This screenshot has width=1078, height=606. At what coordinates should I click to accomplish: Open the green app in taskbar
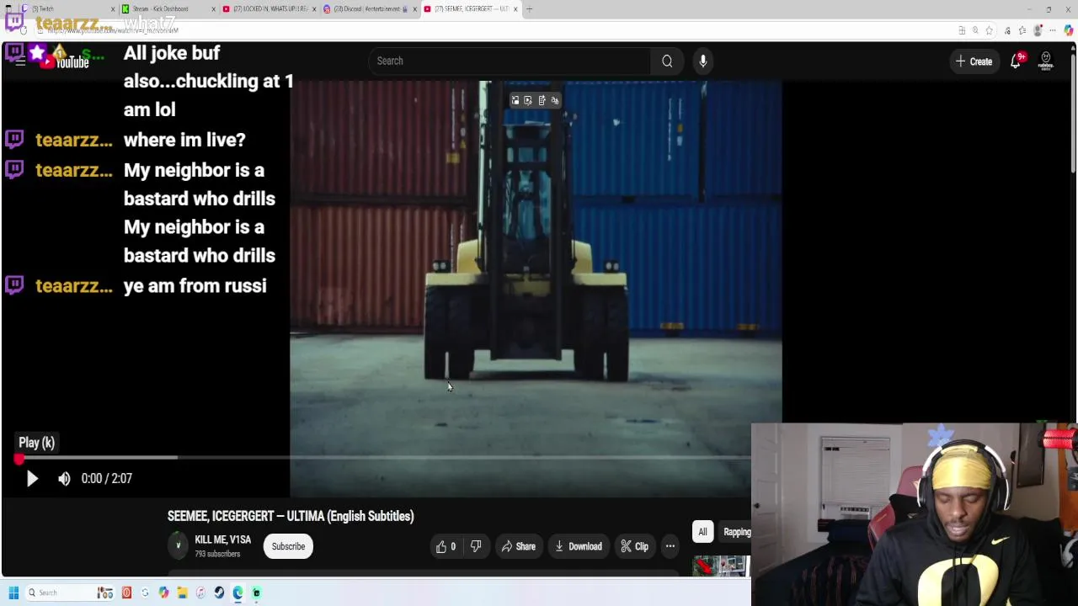(x=256, y=593)
